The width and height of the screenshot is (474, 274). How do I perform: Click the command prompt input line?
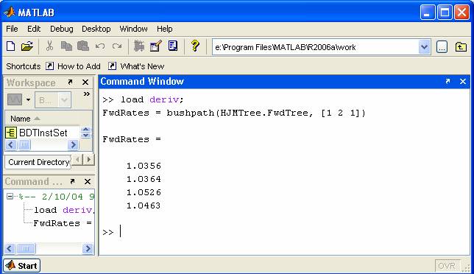click(x=284, y=232)
